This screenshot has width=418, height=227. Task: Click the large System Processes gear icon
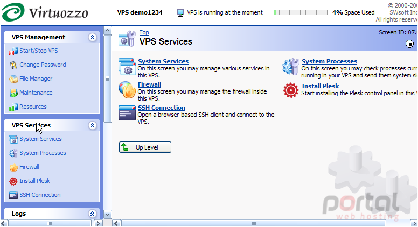click(290, 67)
